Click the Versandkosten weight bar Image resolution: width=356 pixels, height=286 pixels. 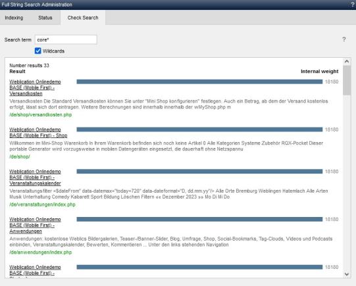[x=199, y=82]
